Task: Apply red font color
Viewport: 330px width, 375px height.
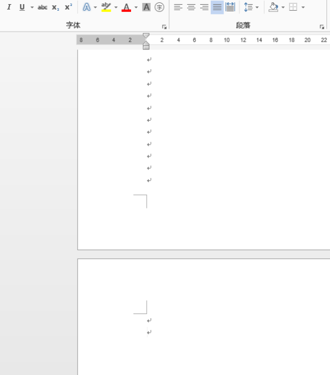Action: [x=126, y=7]
